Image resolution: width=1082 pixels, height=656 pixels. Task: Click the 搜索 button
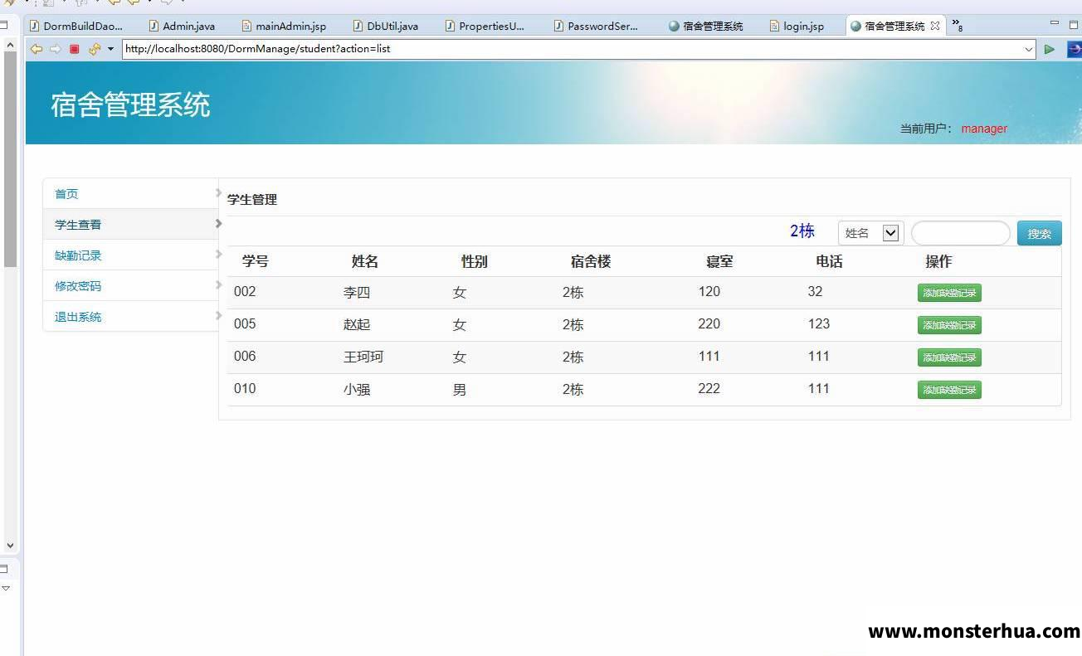1039,233
